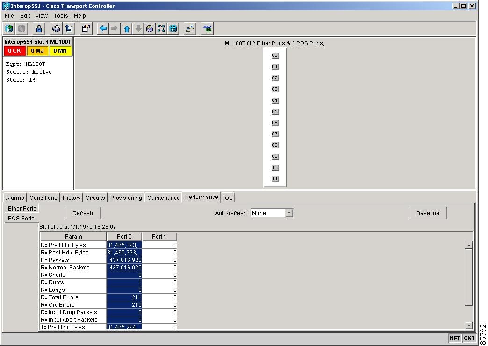Switch to the Conditions tab
This screenshot has height=346, width=488.
[x=43, y=198]
